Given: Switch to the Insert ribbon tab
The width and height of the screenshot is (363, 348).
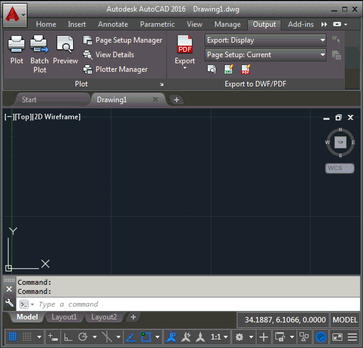Looking at the screenshot, I should click(77, 24).
